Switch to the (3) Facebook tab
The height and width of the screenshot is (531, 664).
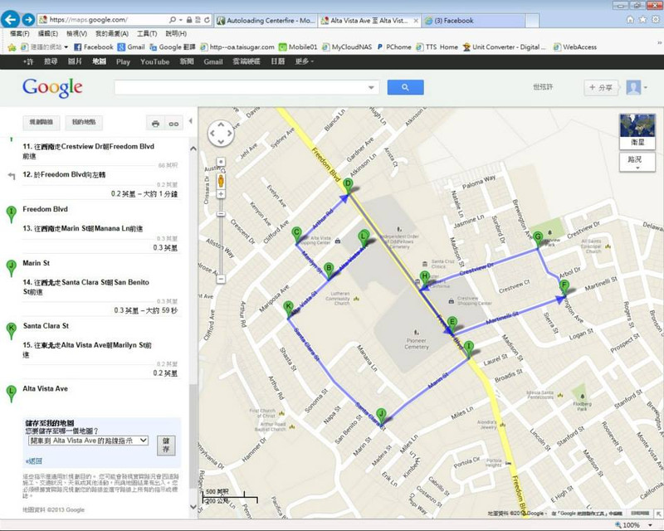pyautogui.click(x=473, y=20)
